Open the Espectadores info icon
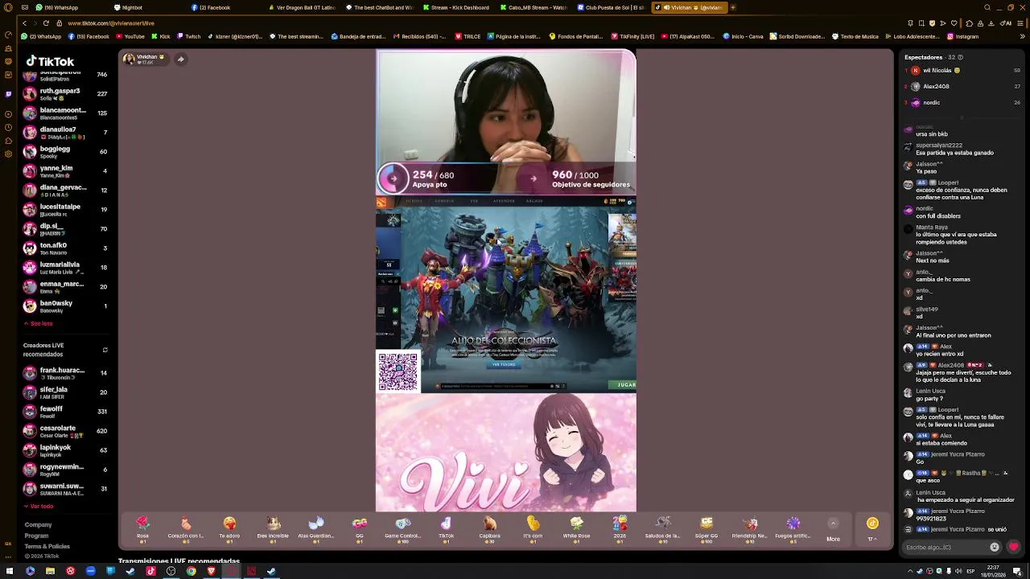Viewport: 1030px width, 579px height. pos(960,57)
